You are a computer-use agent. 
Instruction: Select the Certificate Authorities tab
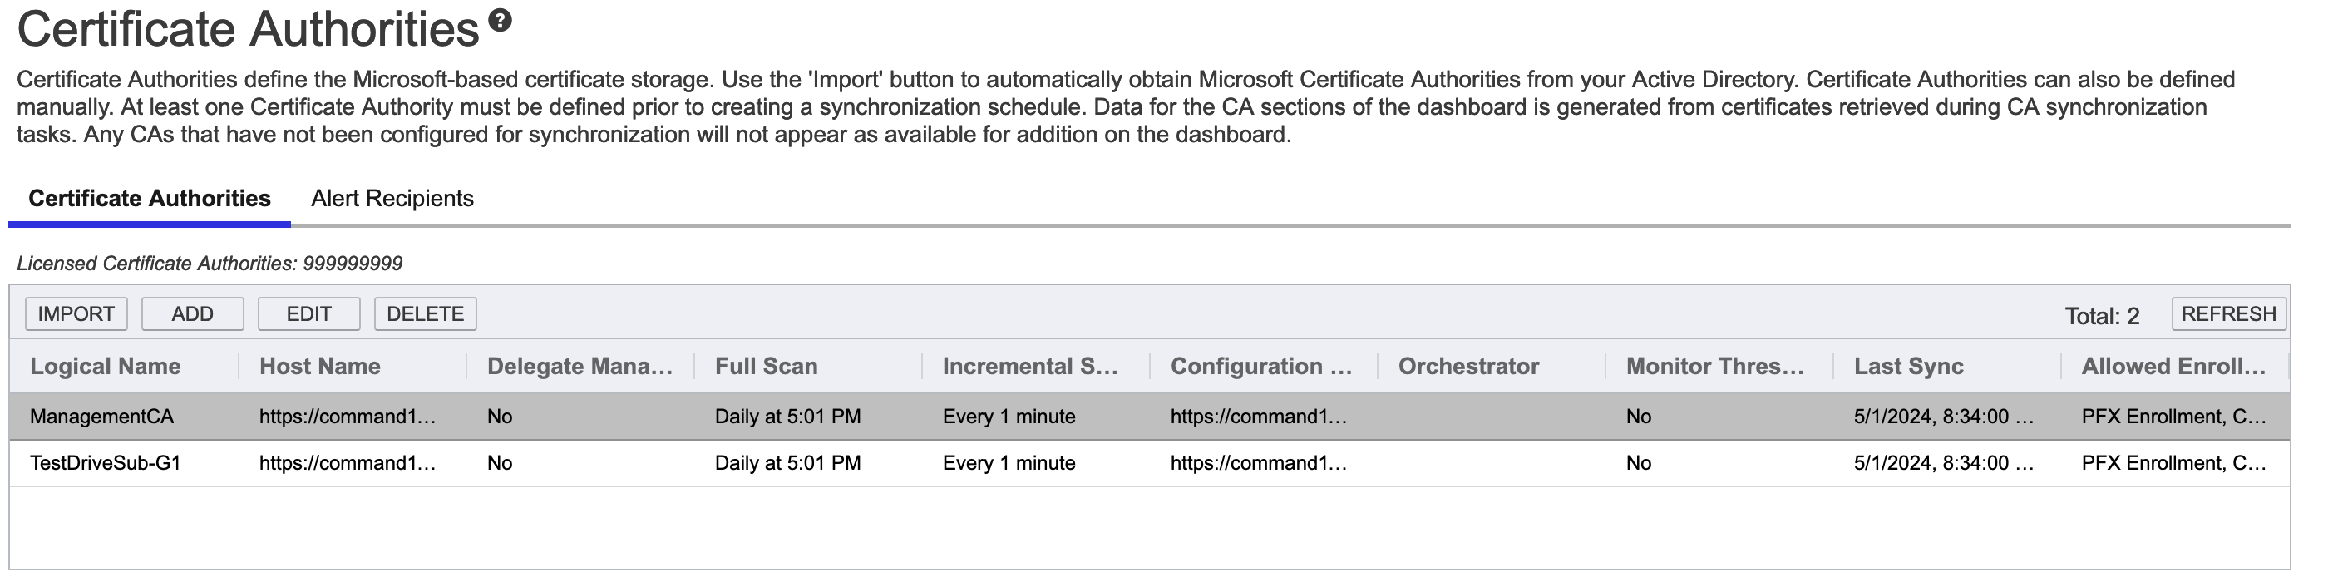click(150, 199)
